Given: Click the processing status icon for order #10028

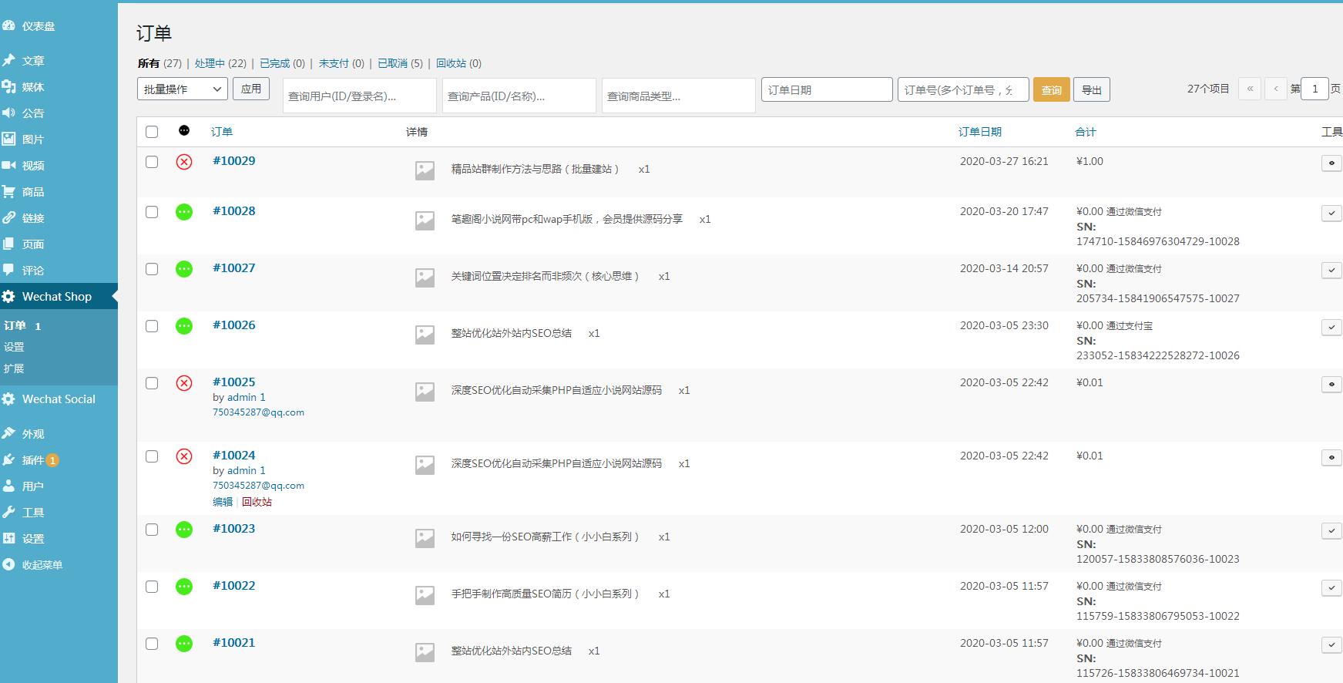Looking at the screenshot, I should tap(184, 212).
